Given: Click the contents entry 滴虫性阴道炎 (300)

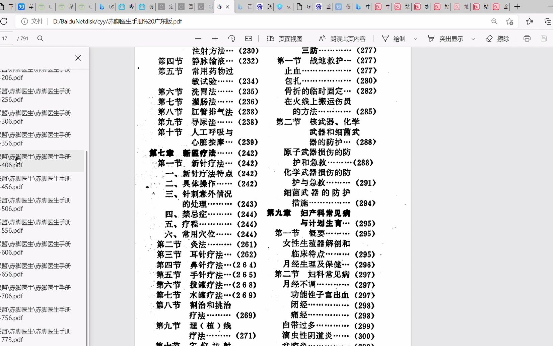Looking at the screenshot, I should [x=328, y=336].
